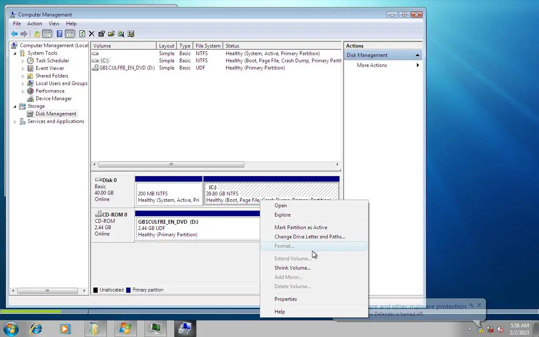The width and height of the screenshot is (539, 337).
Task: Click the Back arrow in the toolbar
Action: tap(14, 34)
